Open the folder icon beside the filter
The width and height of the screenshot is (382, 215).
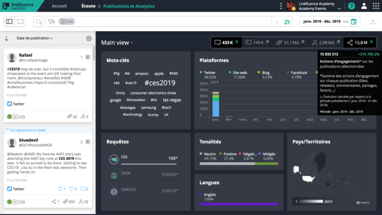coord(38,22)
